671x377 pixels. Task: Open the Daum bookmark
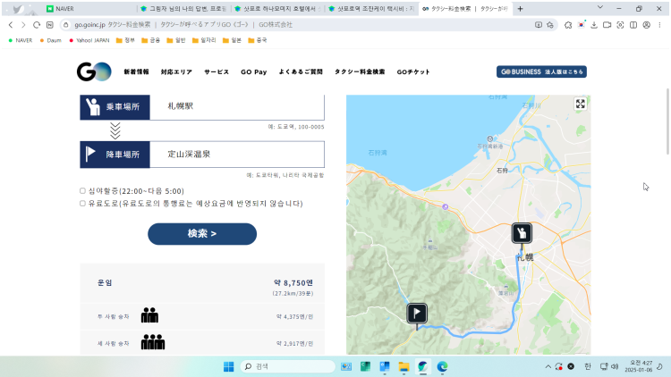click(x=50, y=40)
